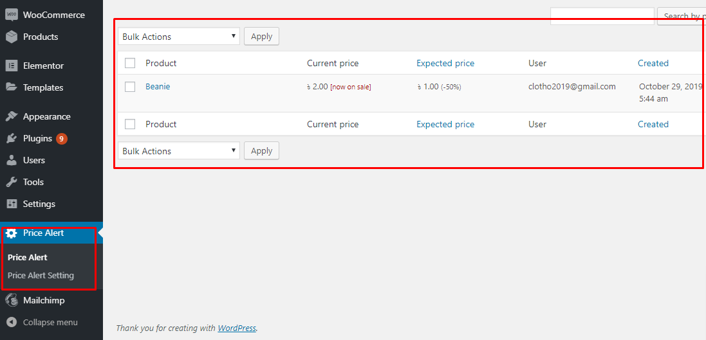Open the top Bulk Actions dropdown
The width and height of the screenshot is (706, 340).
(179, 37)
